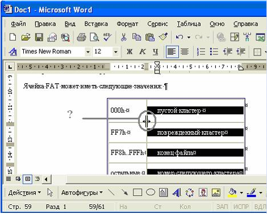
Task: Click the 000h table cell
Action: [x=127, y=110]
